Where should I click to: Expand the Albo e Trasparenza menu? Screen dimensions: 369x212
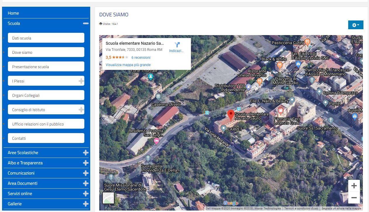coord(86,163)
